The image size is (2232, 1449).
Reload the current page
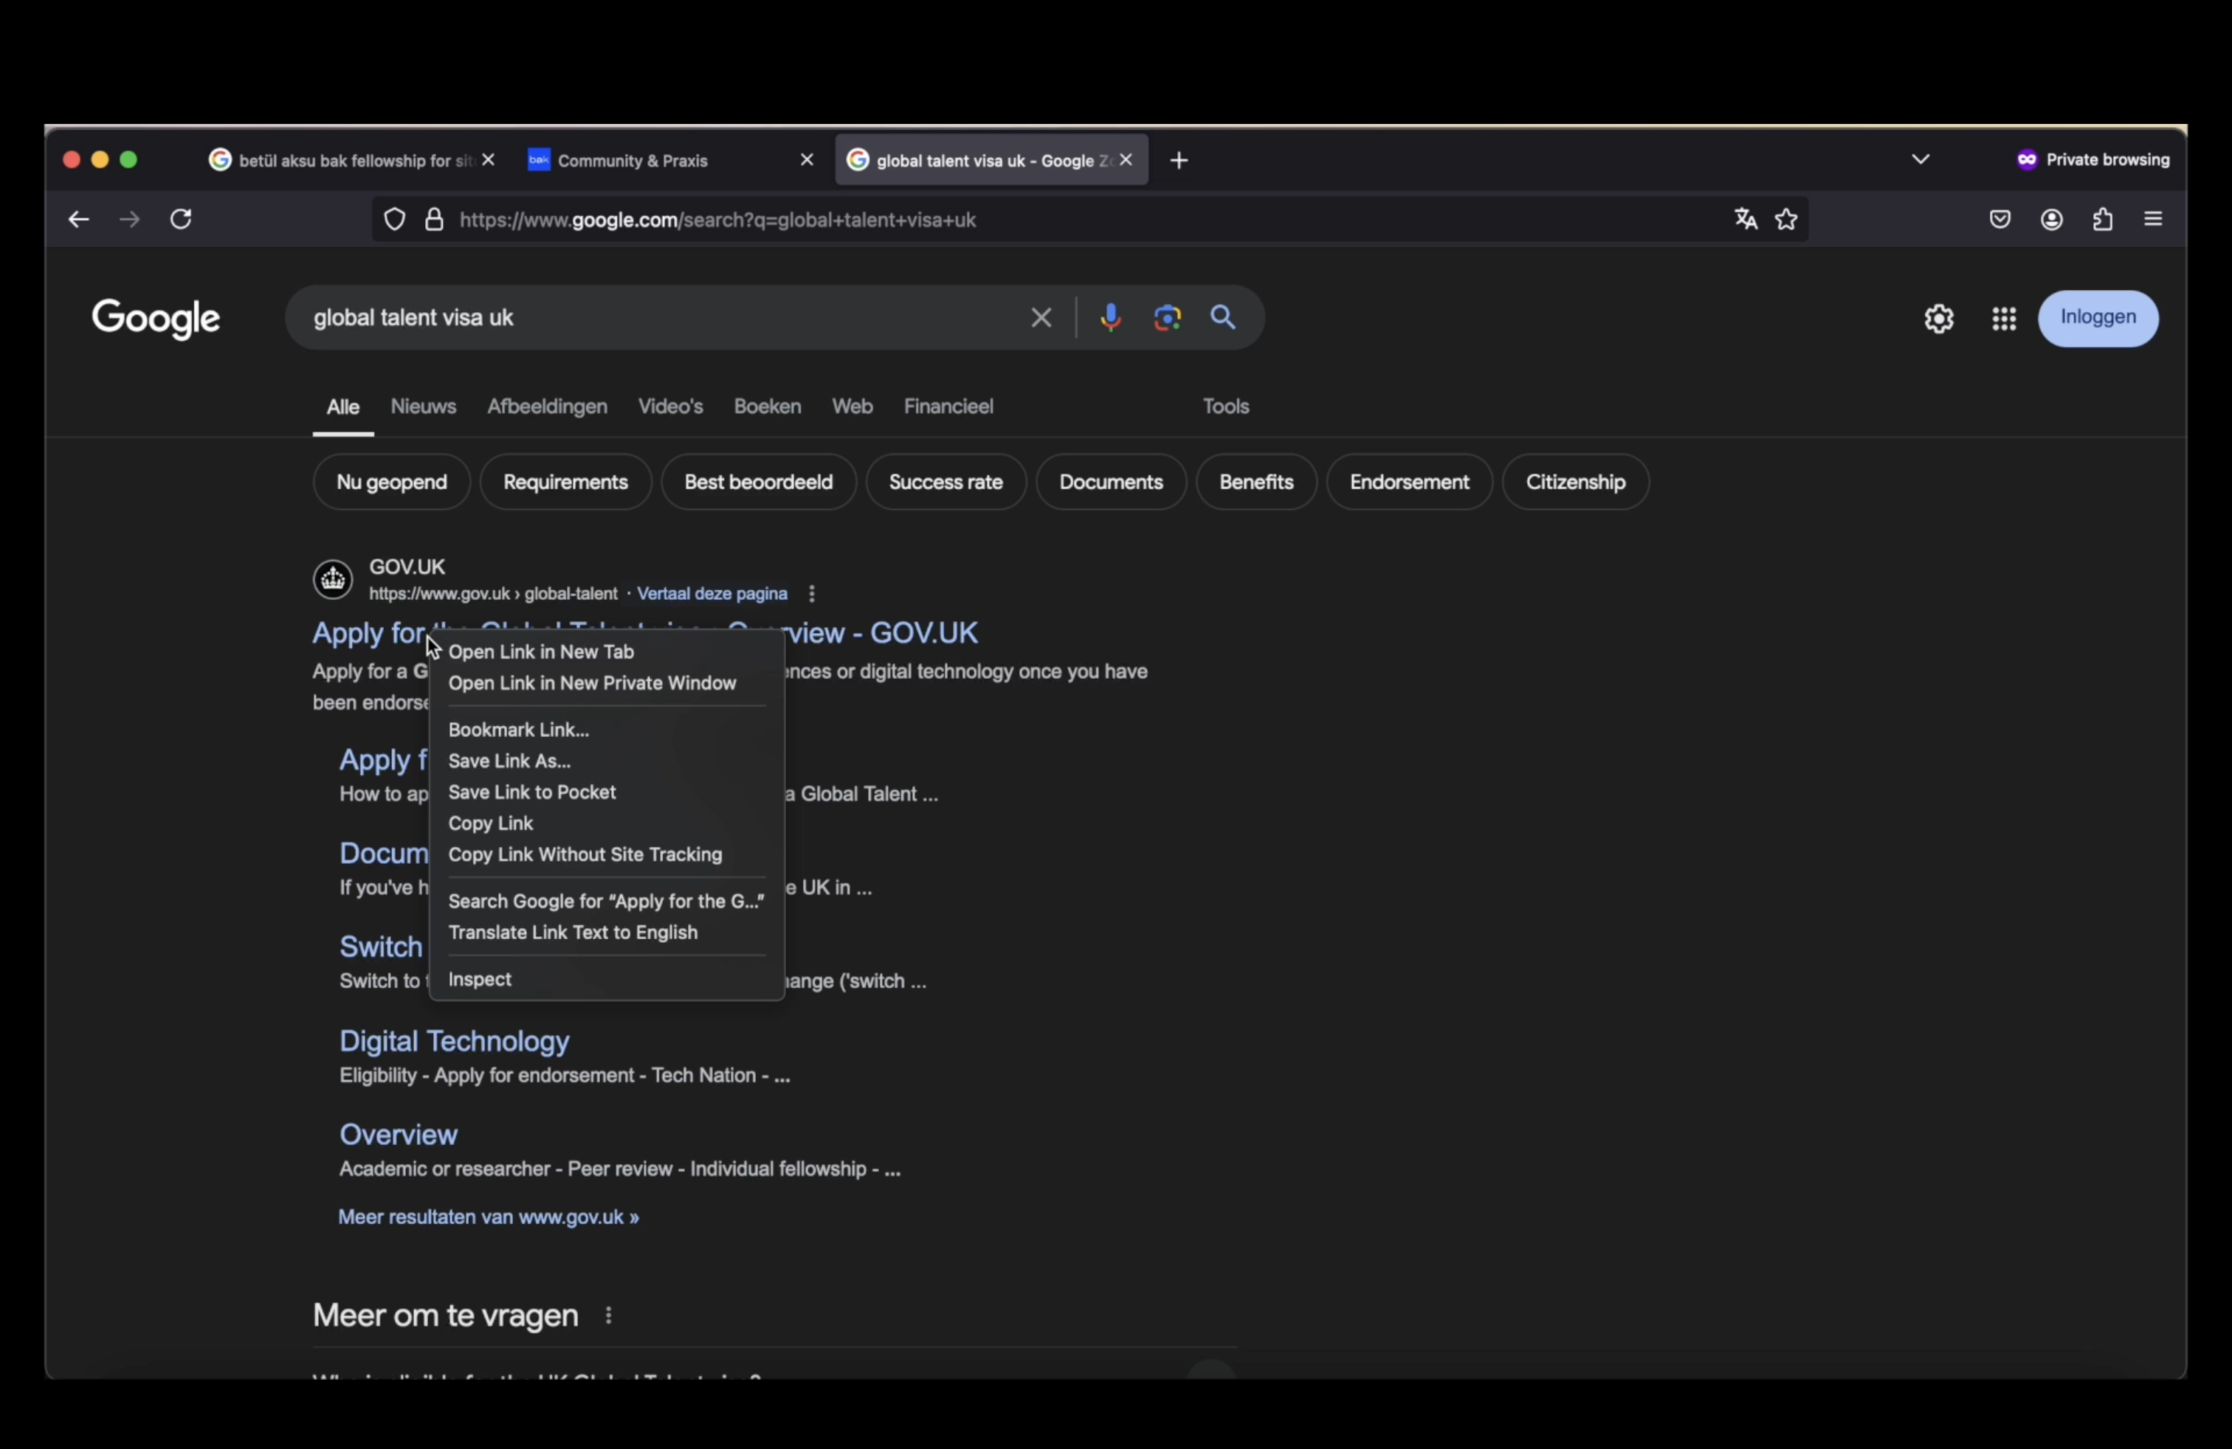tap(181, 219)
